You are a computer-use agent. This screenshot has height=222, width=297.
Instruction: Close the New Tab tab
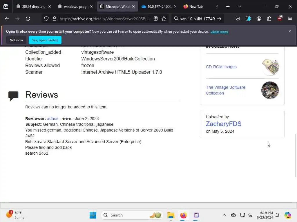[x=217, y=7]
